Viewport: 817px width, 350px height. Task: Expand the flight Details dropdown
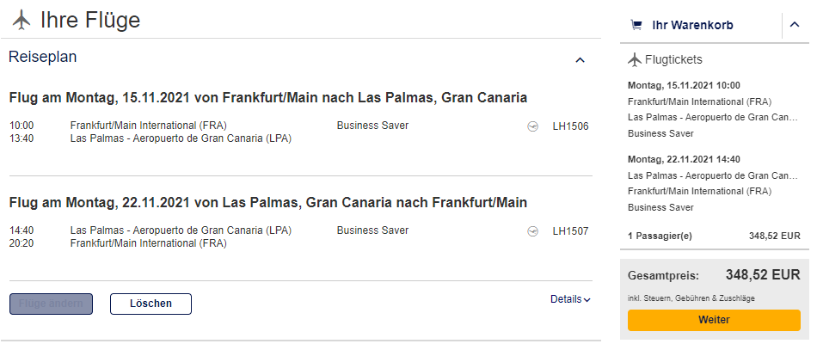click(570, 299)
